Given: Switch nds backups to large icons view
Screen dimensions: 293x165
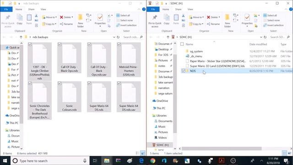Looking at the screenshot, I should [142, 153].
